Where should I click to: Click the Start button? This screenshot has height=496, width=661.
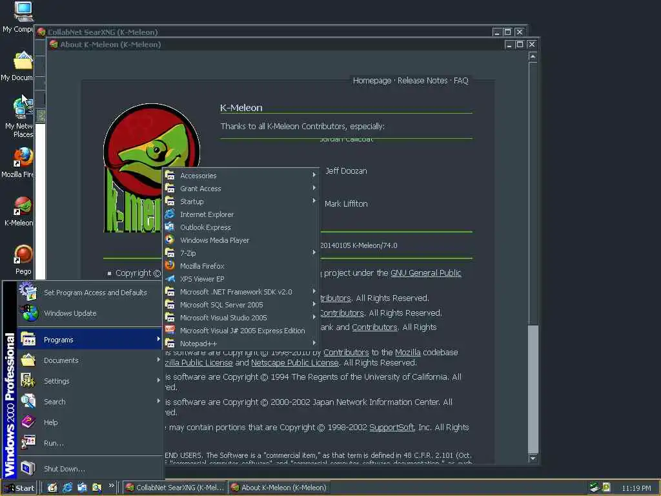[x=19, y=488]
